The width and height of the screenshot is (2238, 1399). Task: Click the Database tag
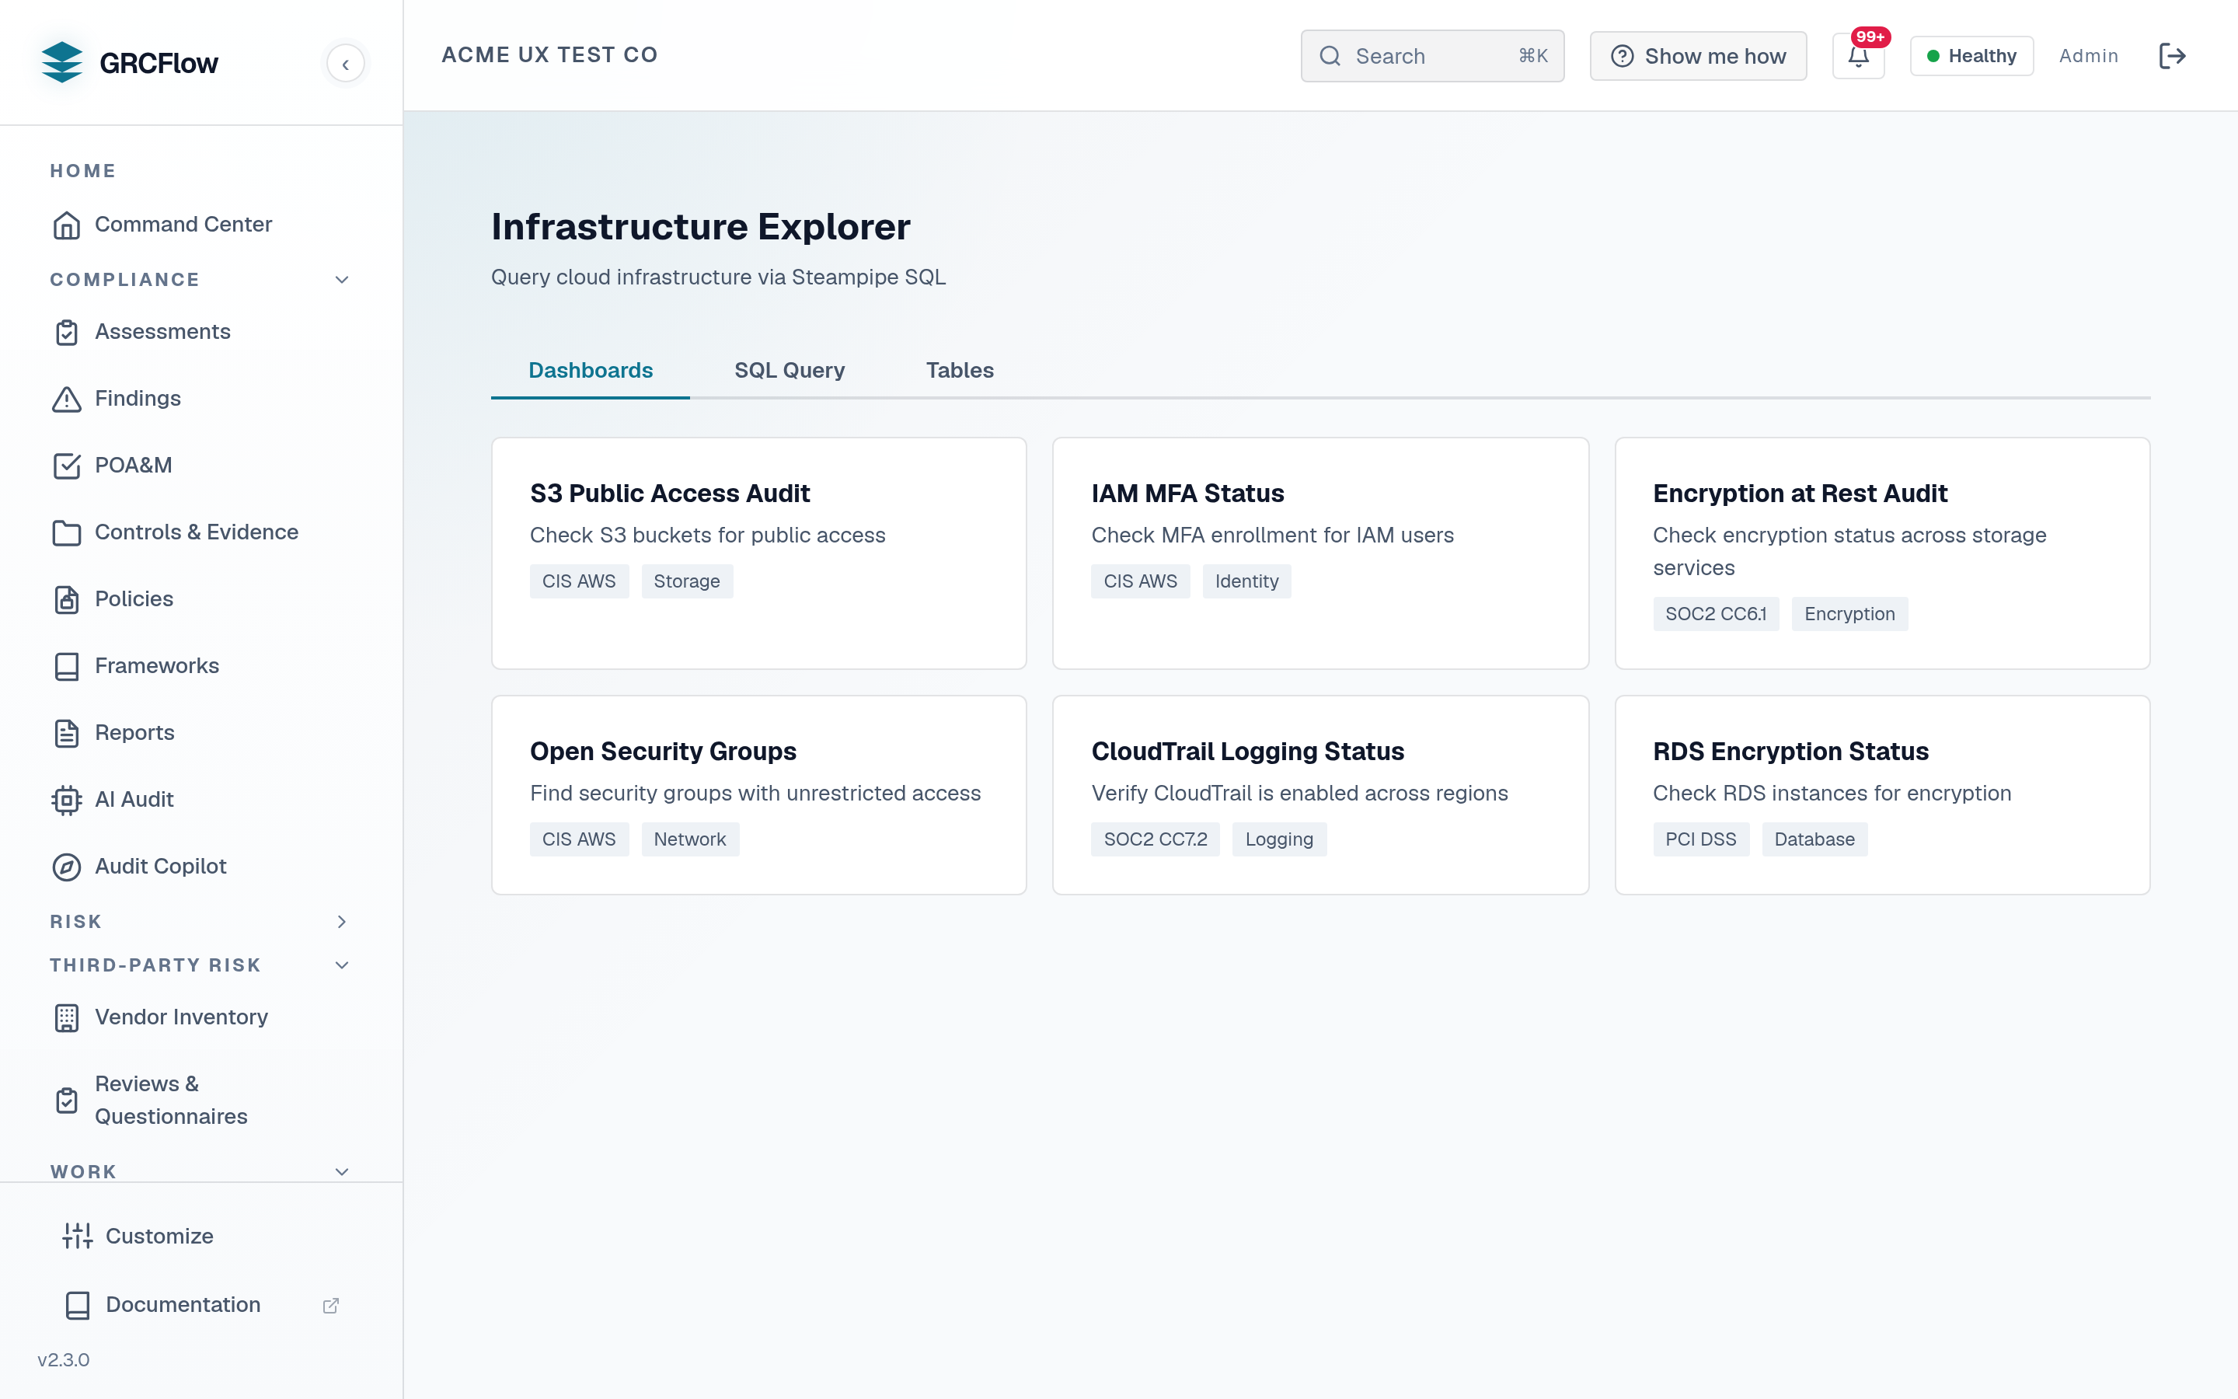coord(1814,839)
